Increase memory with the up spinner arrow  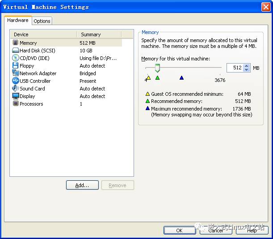tap(246, 66)
